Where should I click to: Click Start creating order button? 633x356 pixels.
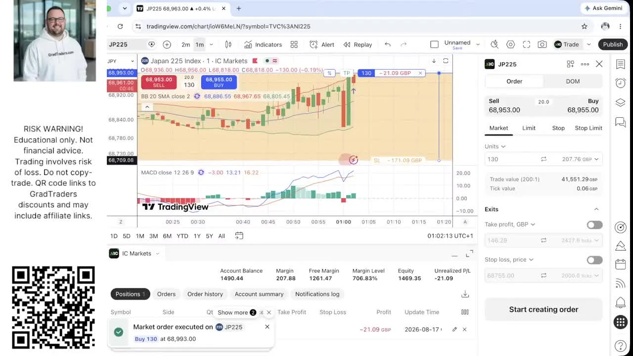543,310
